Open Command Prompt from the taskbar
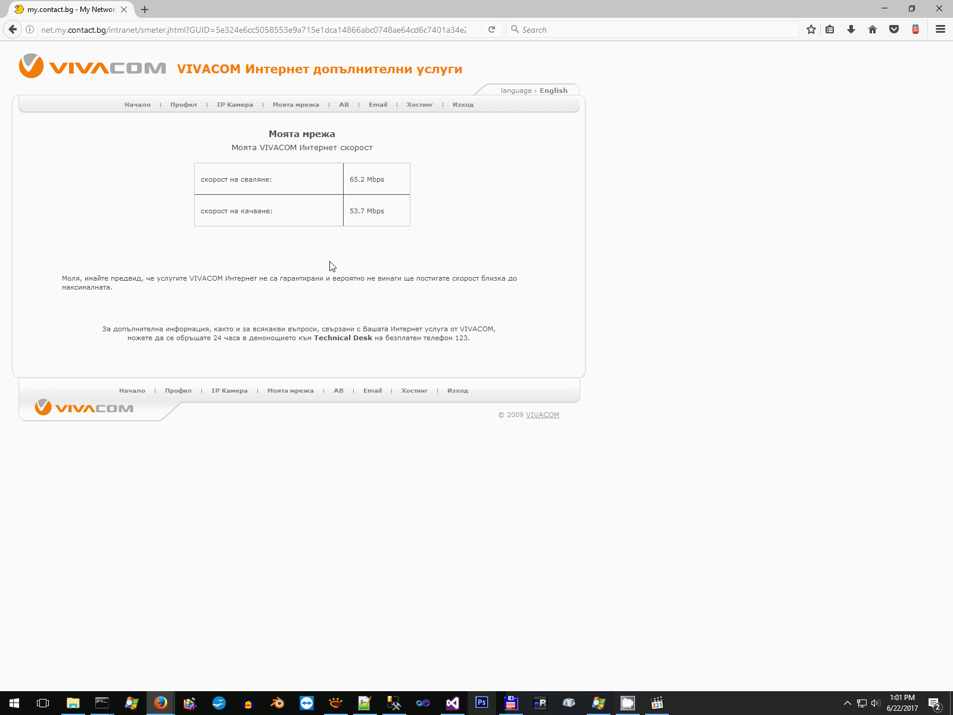The width and height of the screenshot is (953, 715). (102, 703)
